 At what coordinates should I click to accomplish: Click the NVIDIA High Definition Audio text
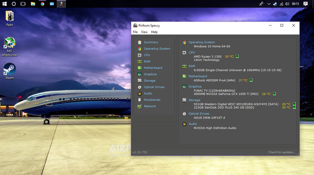(x=215, y=128)
